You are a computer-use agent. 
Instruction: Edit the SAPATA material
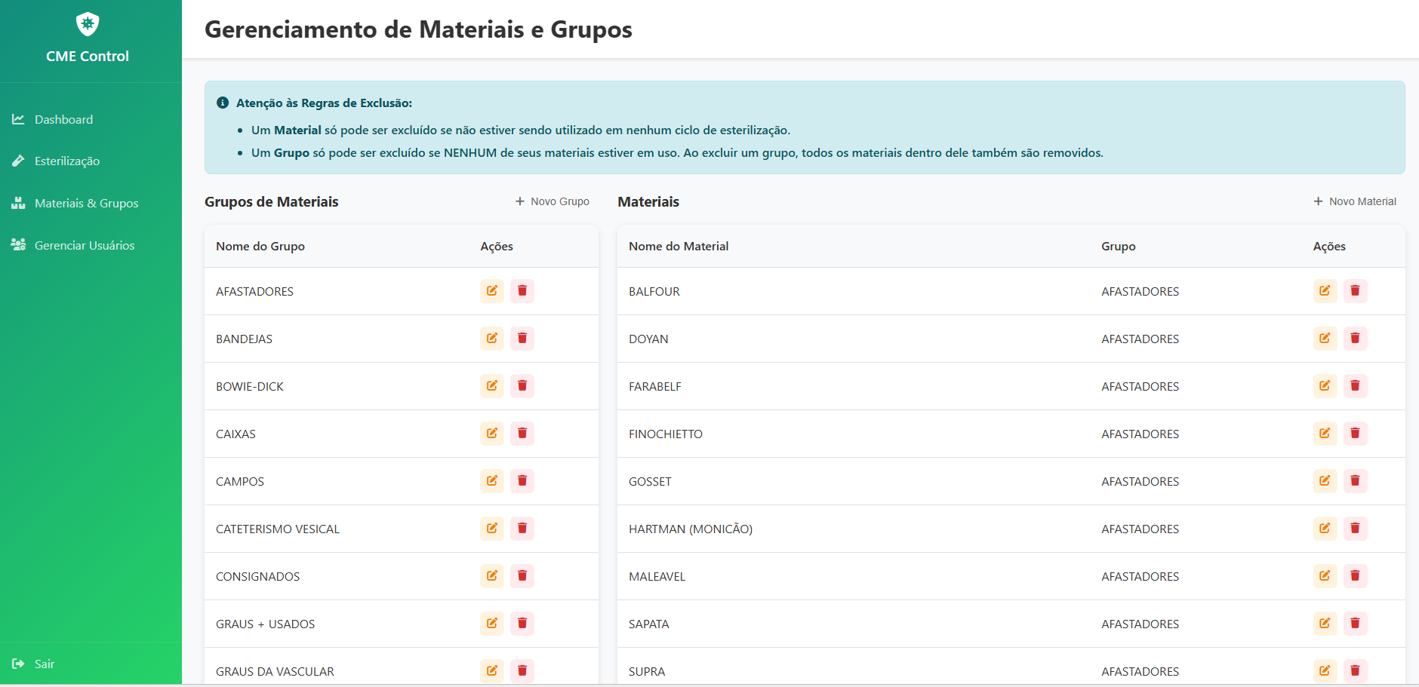coord(1325,624)
